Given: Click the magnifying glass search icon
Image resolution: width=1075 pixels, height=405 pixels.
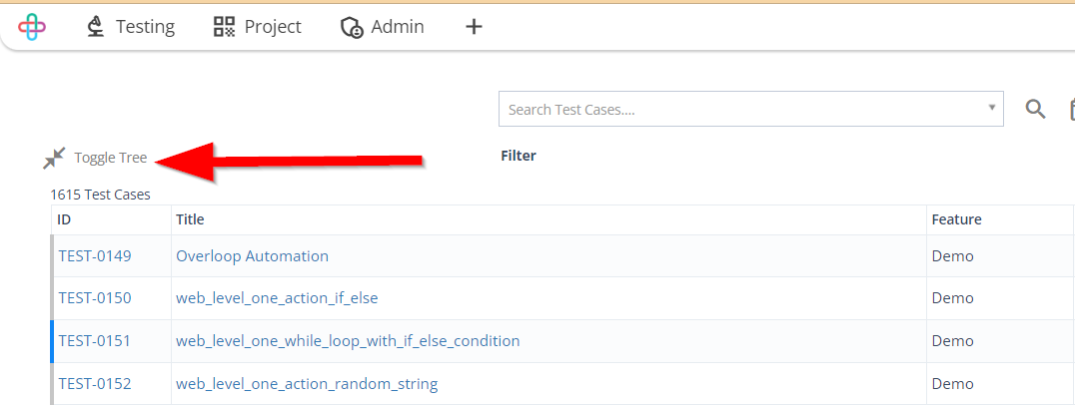Looking at the screenshot, I should point(1035,109).
